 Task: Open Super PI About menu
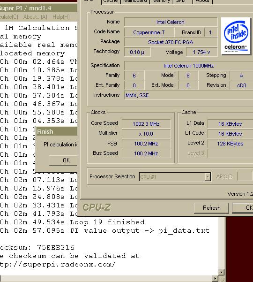tap(35, 17)
